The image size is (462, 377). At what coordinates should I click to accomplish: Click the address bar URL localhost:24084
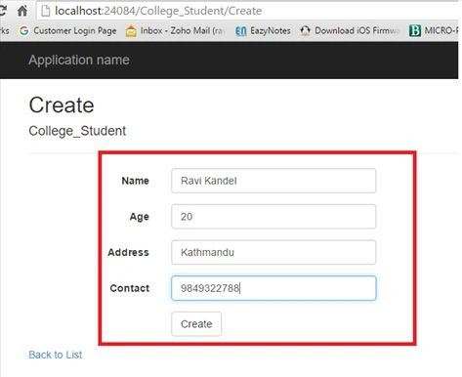158,11
